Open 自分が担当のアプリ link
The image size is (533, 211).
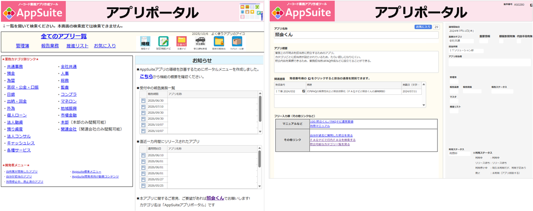pos(19,176)
